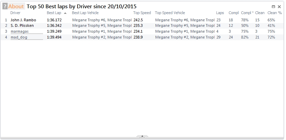Click completed percentage 82%
This screenshot has width=286, height=140.
(245, 37)
